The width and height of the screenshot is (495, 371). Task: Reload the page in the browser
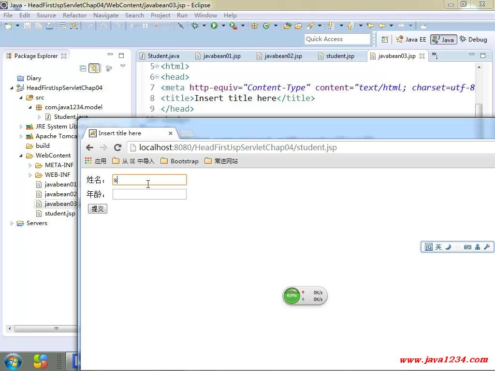[x=117, y=148]
